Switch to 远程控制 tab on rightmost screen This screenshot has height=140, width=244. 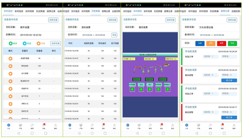point(236,11)
